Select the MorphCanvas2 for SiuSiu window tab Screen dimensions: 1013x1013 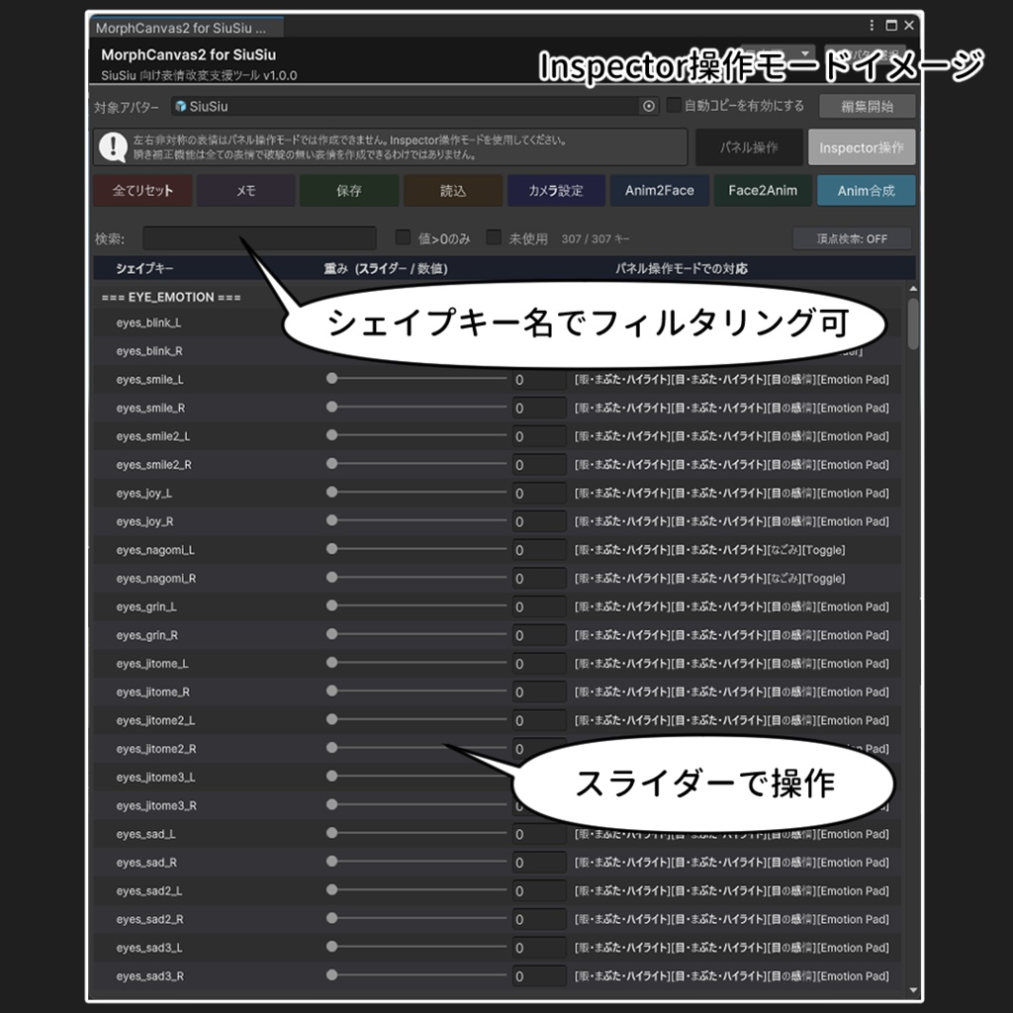pos(185,28)
